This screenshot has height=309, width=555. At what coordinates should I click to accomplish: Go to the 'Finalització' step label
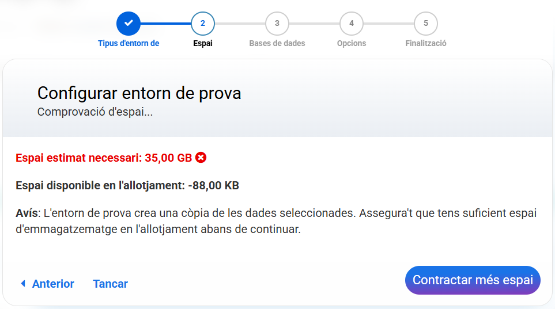[x=426, y=43]
